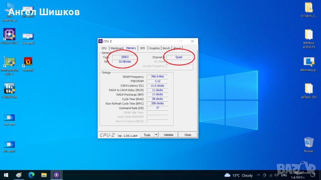The width and height of the screenshot is (321, 180).
Task: Open the Recycle Bin on desktop
Action: 309,142
